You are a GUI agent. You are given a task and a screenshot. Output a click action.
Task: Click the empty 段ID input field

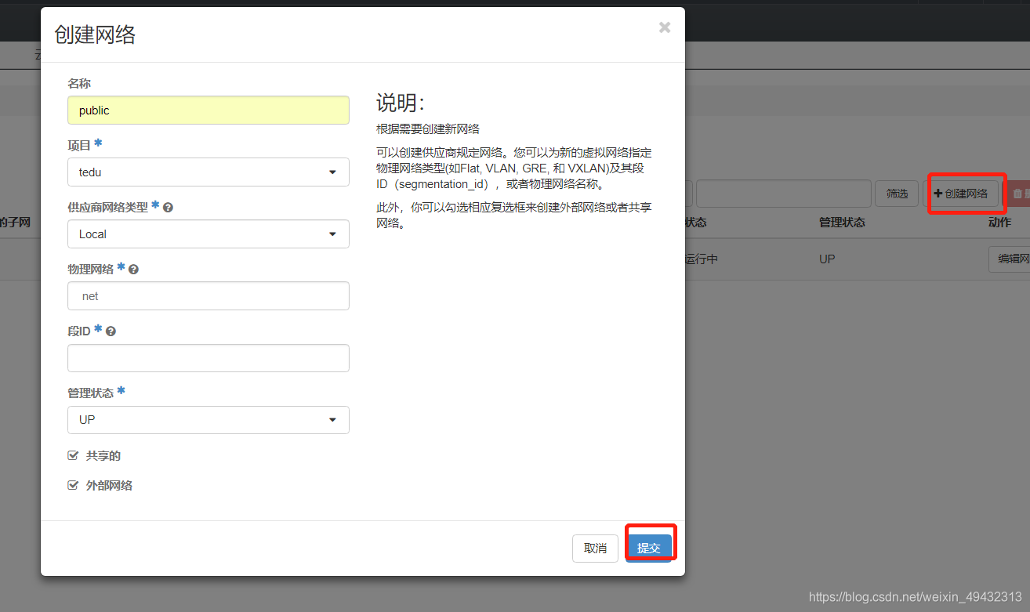point(209,357)
